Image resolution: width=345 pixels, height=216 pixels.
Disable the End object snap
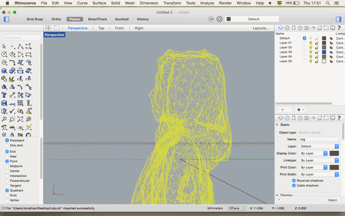point(7,152)
